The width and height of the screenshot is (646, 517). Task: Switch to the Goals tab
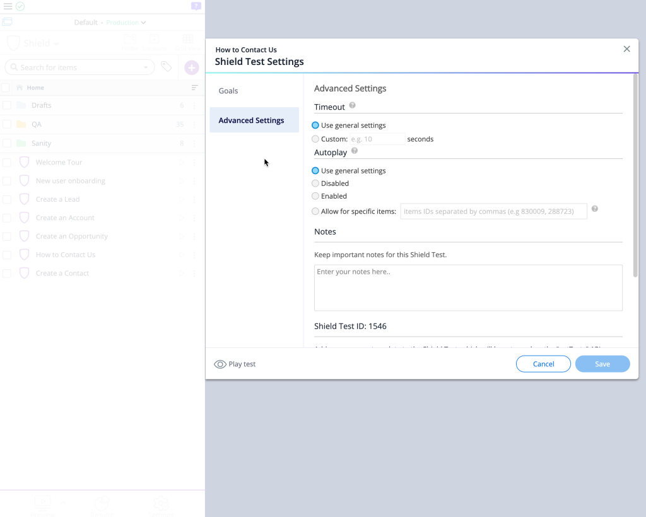(x=228, y=91)
